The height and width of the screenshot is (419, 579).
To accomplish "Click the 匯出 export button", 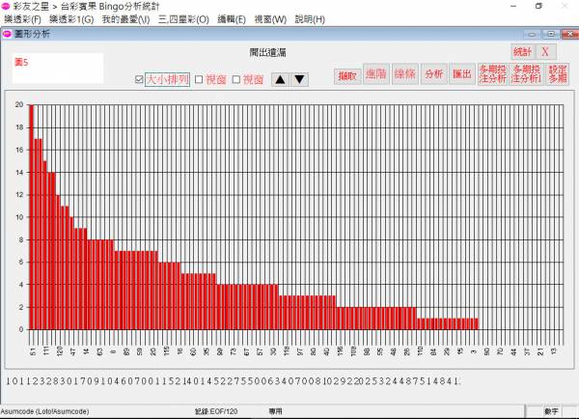I will point(462,75).
